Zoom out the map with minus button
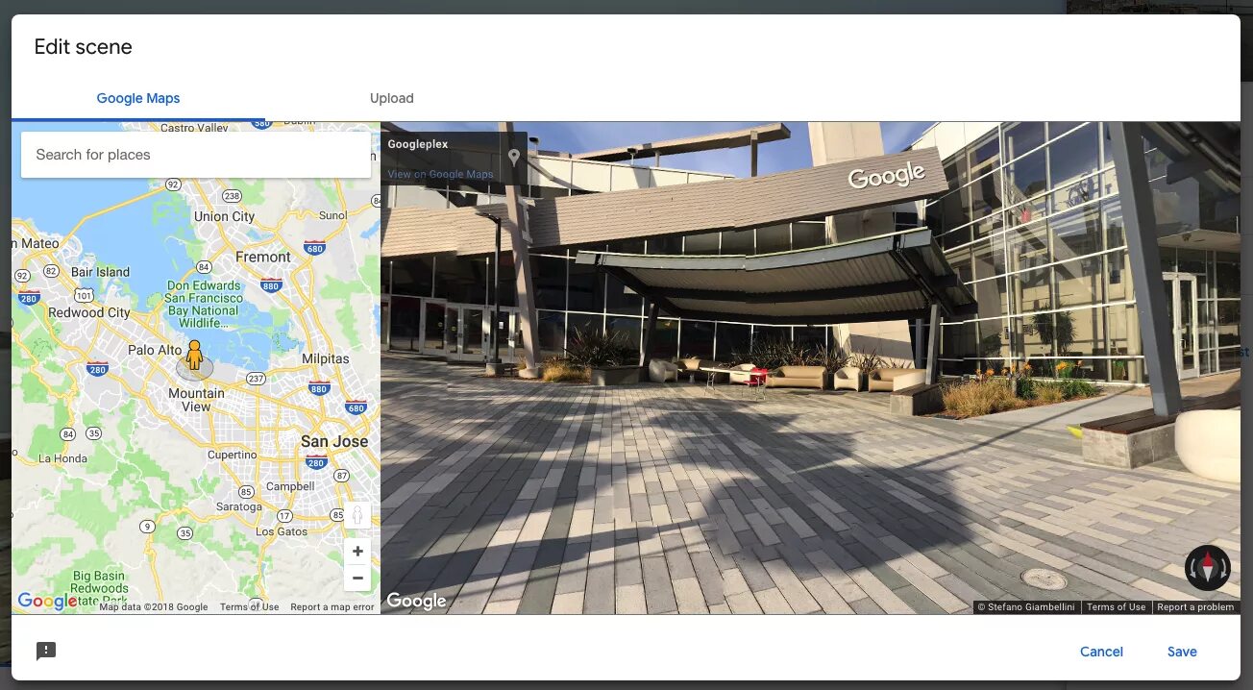This screenshot has width=1253, height=690. coord(357,578)
